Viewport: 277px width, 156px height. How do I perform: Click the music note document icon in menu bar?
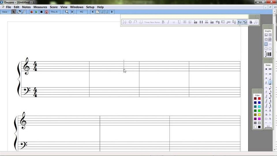(3, 7)
